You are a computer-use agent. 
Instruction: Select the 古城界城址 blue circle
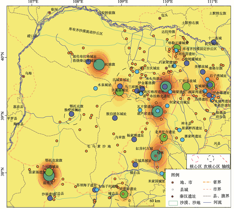click(x=135, y=165)
